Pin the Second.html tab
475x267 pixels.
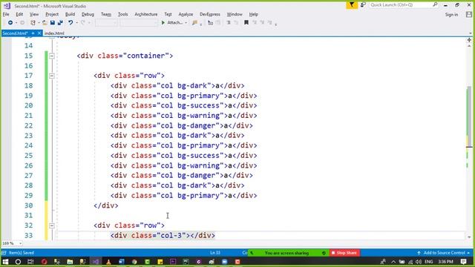33,33
